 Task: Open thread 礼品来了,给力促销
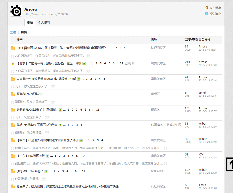(69, 186)
